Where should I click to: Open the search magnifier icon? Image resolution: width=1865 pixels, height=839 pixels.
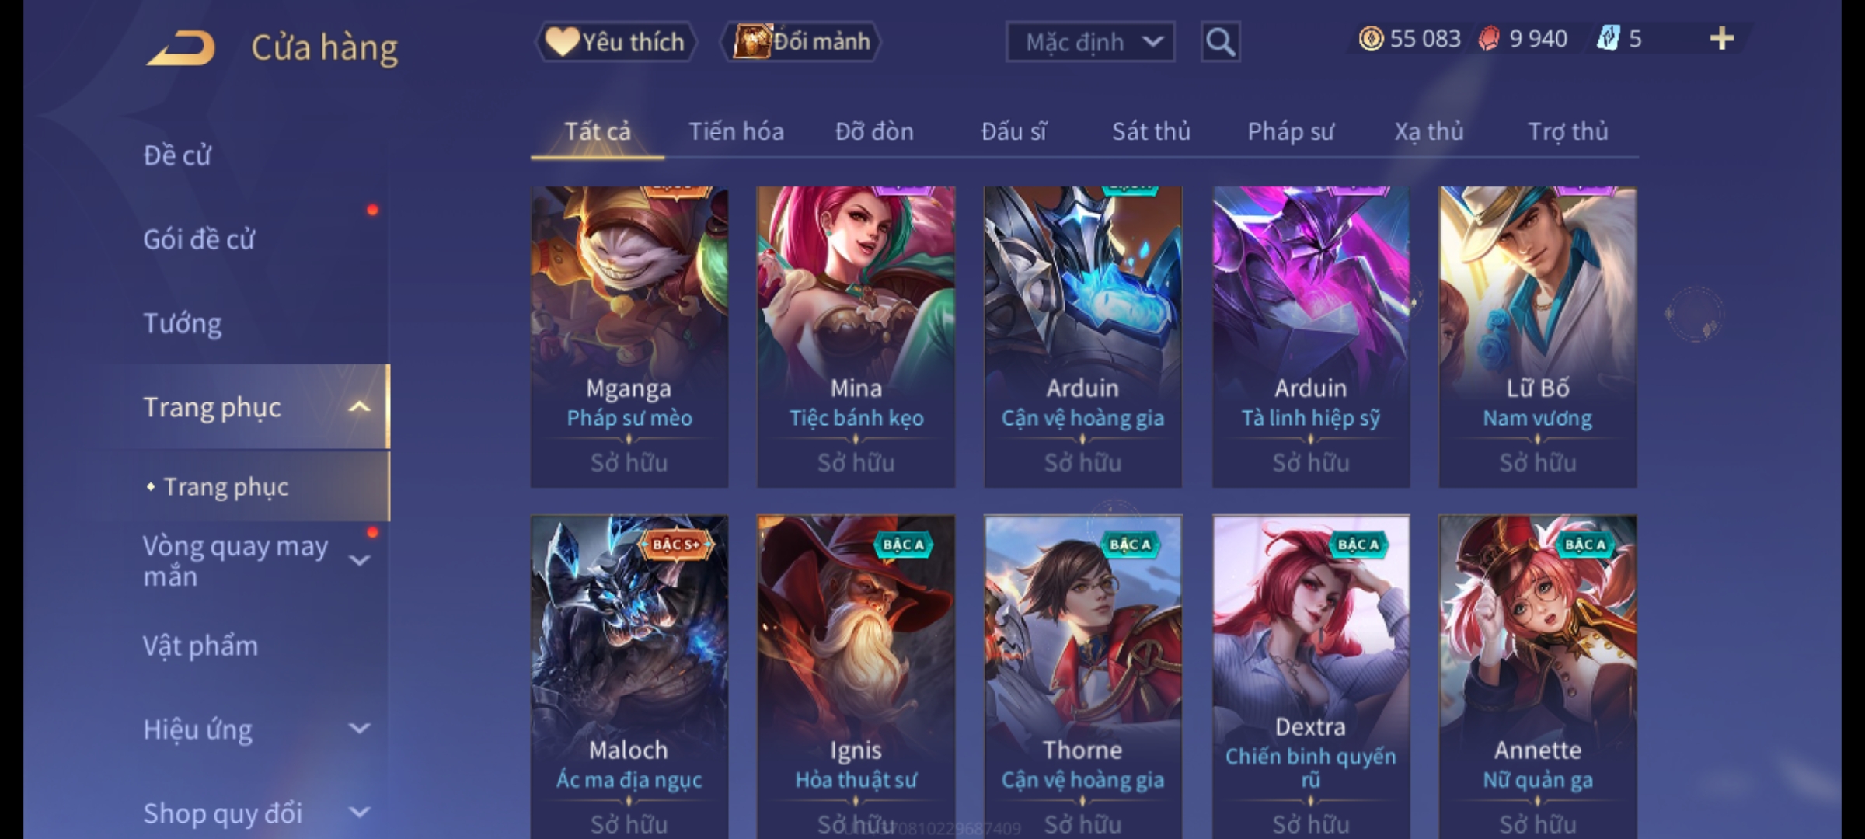tap(1220, 42)
